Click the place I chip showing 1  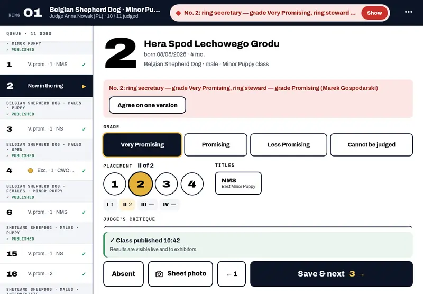[x=111, y=205]
